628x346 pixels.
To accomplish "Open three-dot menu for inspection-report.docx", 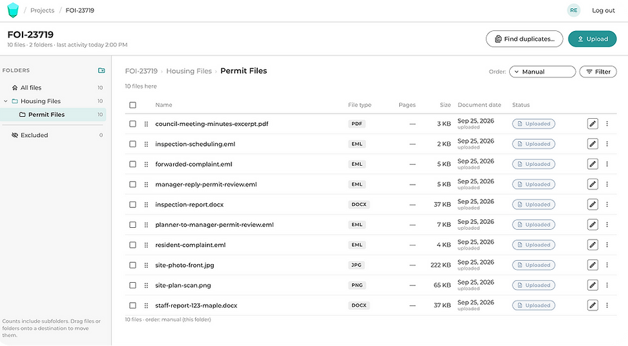I will tap(607, 205).
